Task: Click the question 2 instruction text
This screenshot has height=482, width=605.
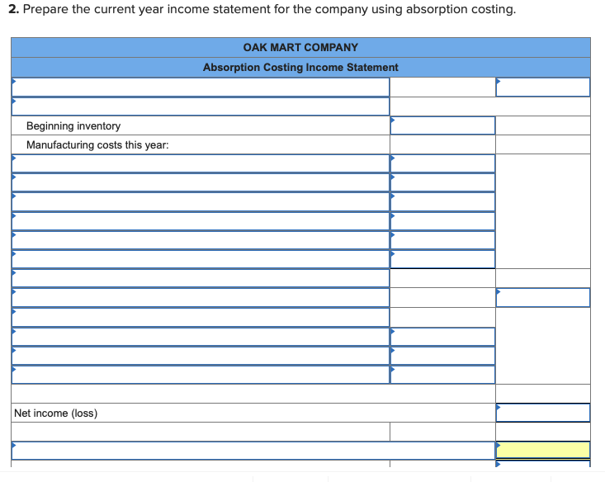Action: [x=262, y=9]
